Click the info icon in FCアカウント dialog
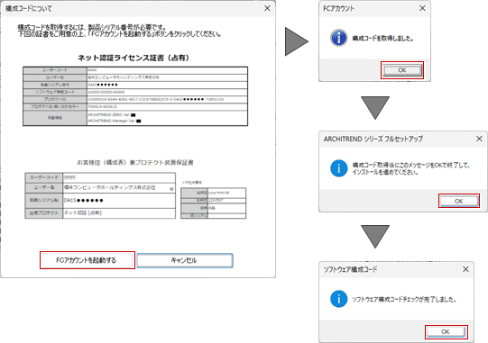 [x=338, y=38]
